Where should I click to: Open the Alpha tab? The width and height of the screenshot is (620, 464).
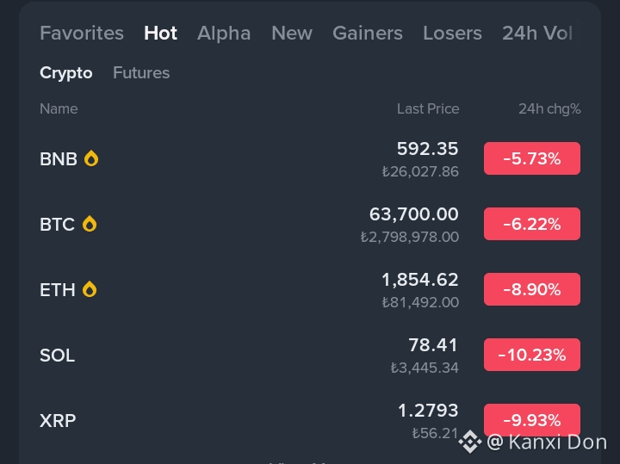pyautogui.click(x=224, y=33)
